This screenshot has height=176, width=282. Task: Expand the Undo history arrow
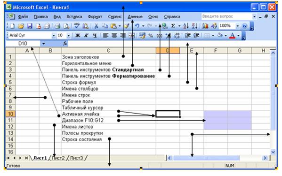click(x=143, y=26)
